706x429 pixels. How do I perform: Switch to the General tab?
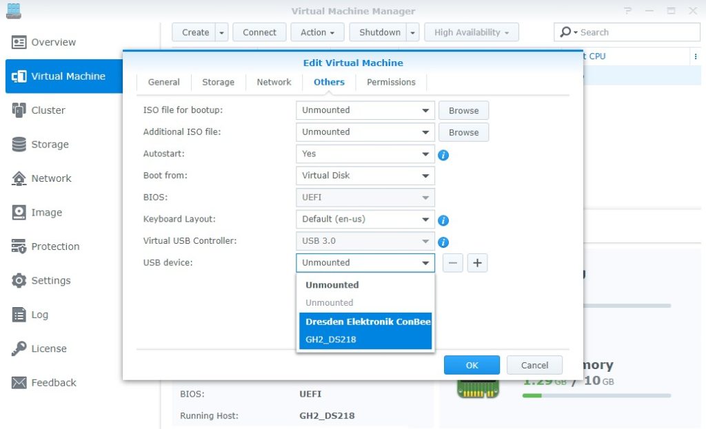pos(163,82)
